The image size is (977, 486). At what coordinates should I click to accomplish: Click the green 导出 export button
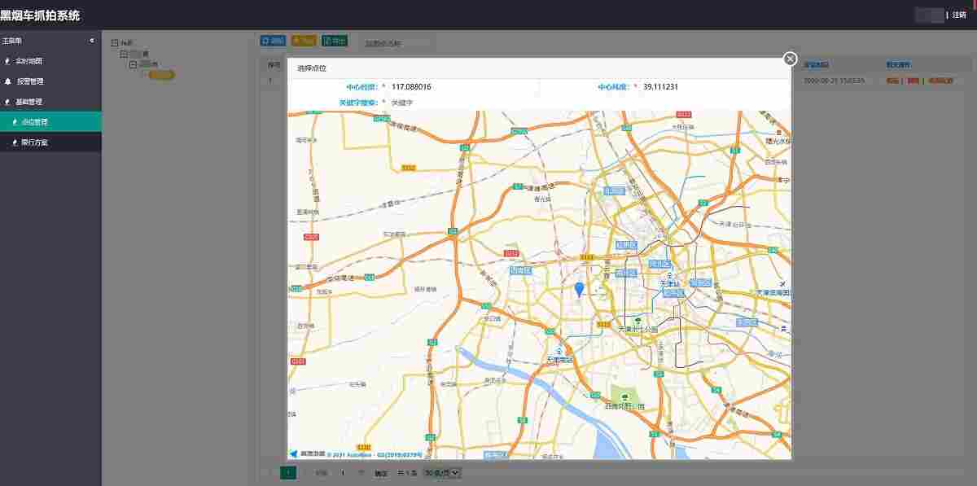[334, 41]
